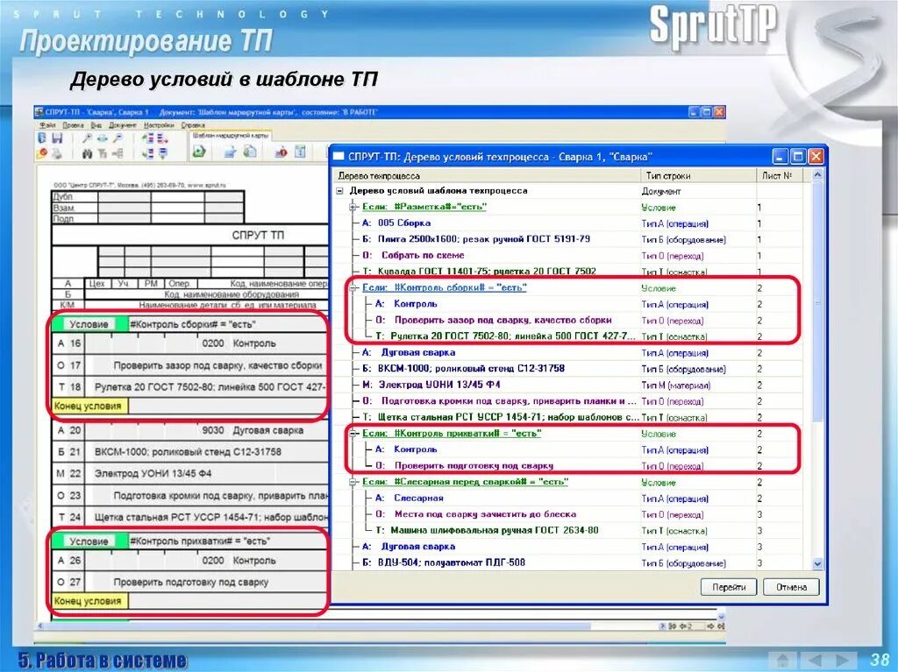This screenshot has height=672, width=898.
Task: Click the tree structure icon below the zoom out magnifier
Action: pyautogui.click(x=118, y=153)
